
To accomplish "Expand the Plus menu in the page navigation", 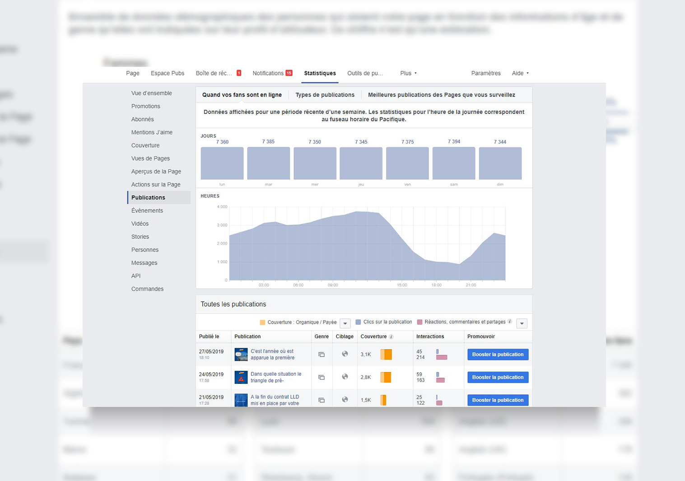I will [408, 73].
